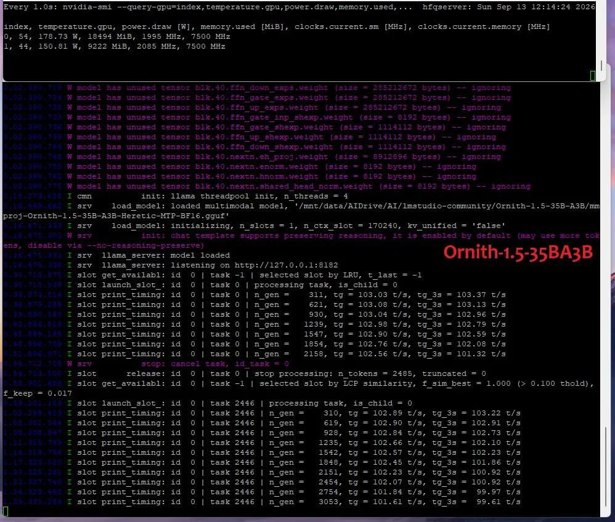Click the 'tg_3s = 103.37 t/s' reading

pyautogui.click(x=461, y=295)
